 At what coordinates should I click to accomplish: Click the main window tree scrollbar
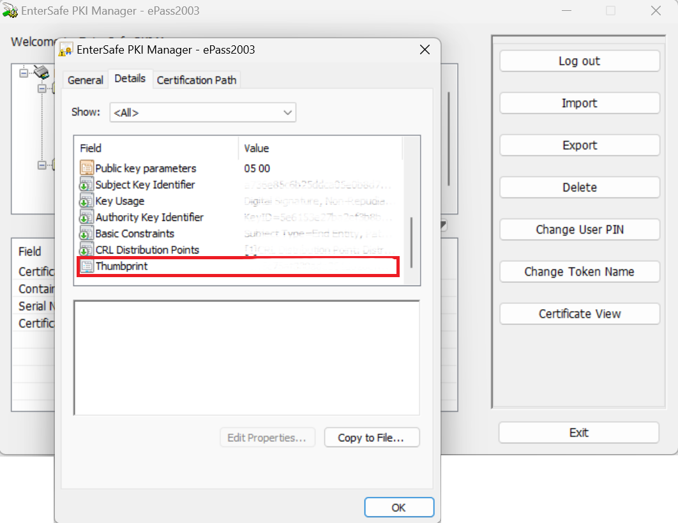click(x=449, y=139)
